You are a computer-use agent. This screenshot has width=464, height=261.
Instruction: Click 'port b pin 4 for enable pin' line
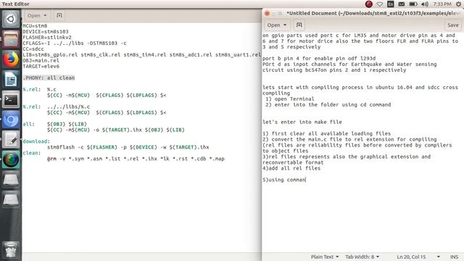[319, 58]
